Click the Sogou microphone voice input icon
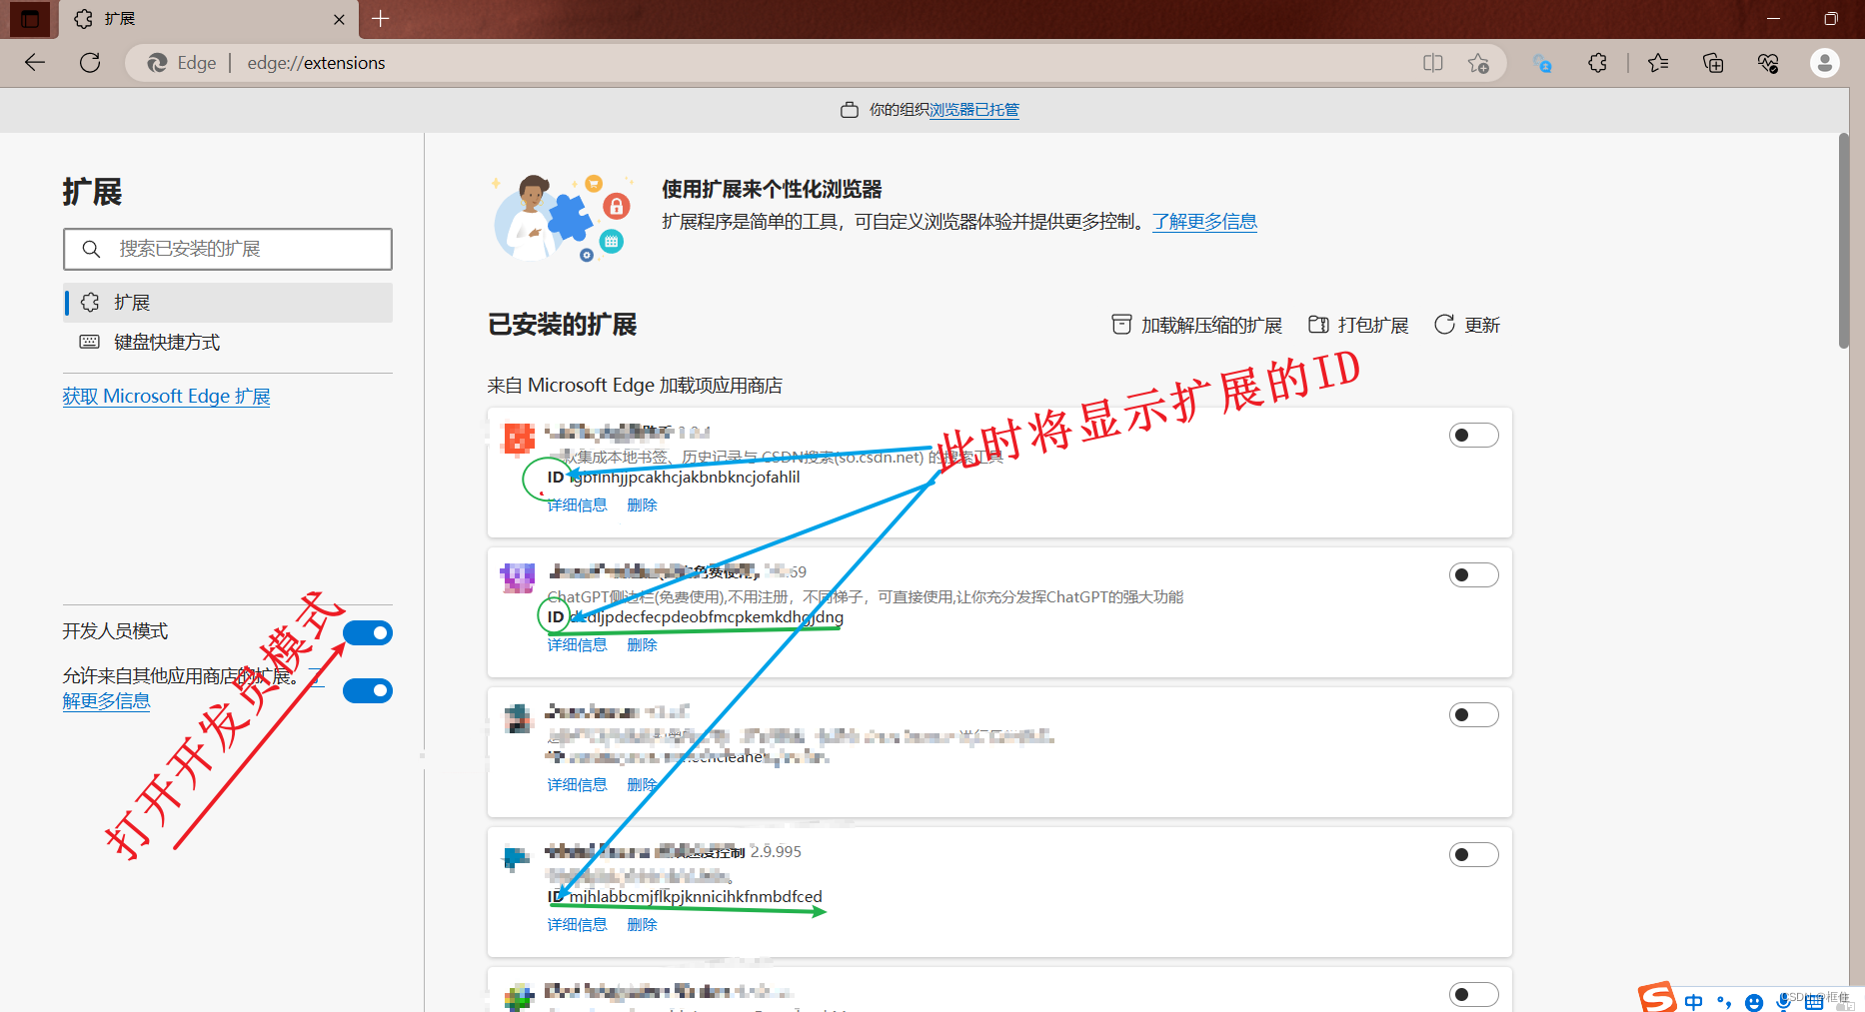1865x1012 pixels. 1784,1002
